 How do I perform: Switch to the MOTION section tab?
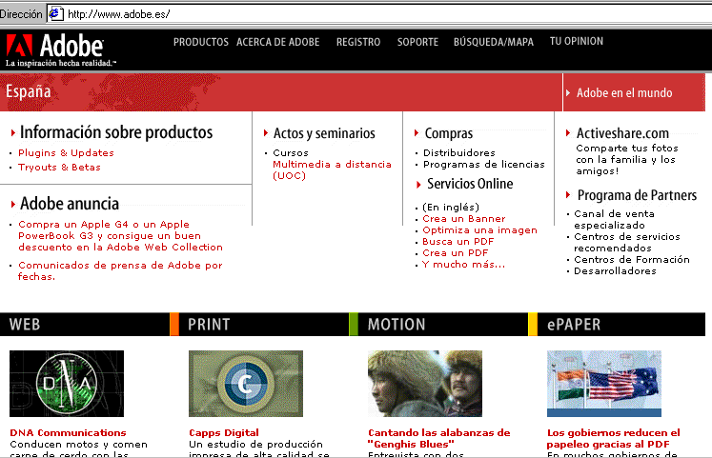[443, 325]
